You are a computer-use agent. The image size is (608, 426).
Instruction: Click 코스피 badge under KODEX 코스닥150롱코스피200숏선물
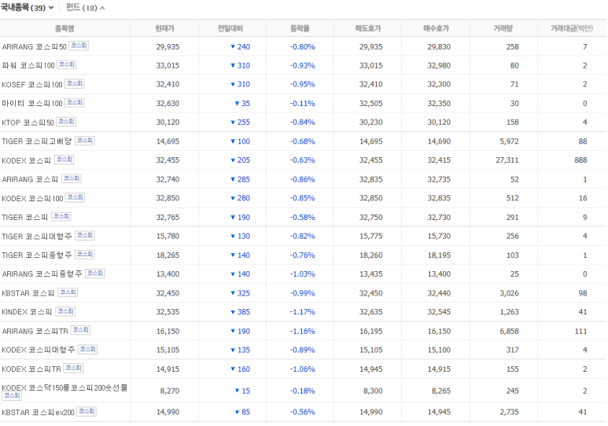12,396
